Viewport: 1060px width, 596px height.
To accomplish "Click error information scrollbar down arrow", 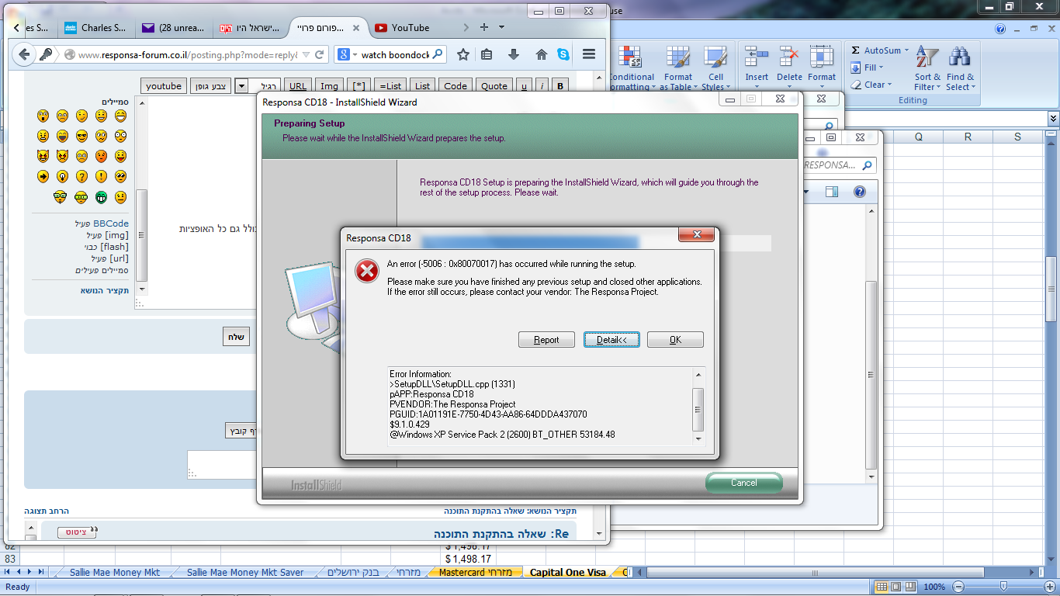I will tap(698, 439).
